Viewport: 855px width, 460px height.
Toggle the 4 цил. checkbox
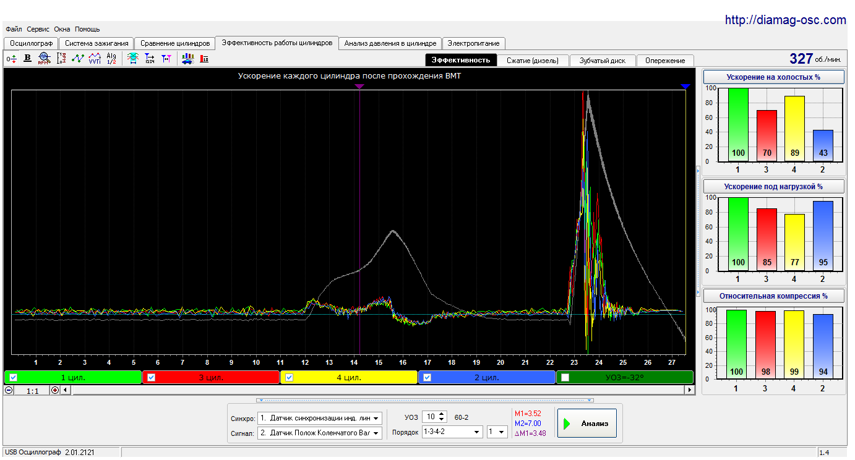point(289,377)
